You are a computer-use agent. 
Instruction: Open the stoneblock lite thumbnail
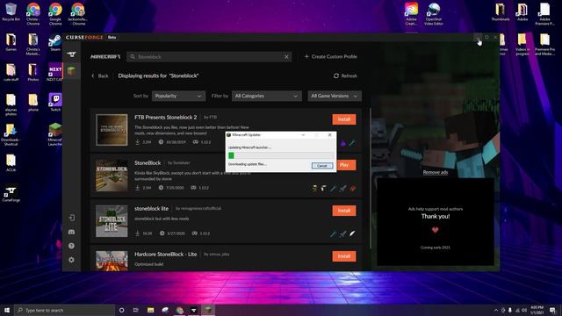(x=112, y=221)
